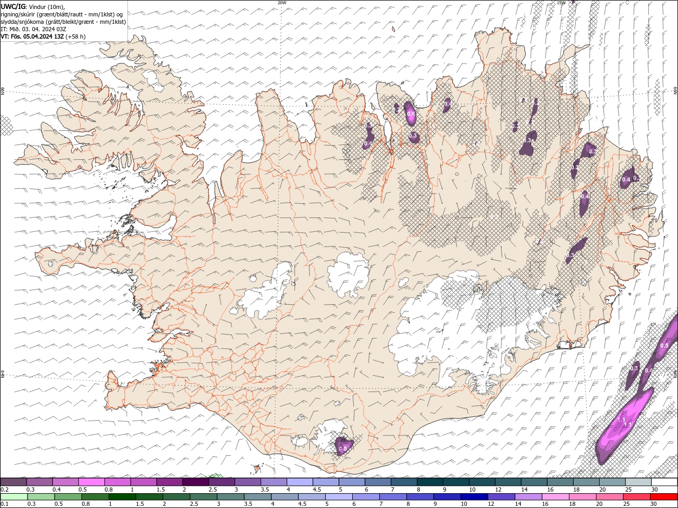
Task: Click the snow-scale swatch starting at 3
Action: [247, 482]
